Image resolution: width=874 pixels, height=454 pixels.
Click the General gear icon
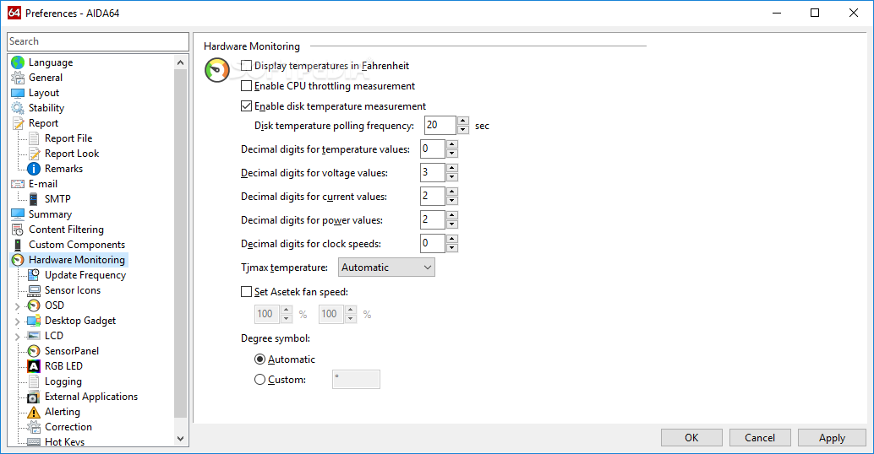point(18,78)
